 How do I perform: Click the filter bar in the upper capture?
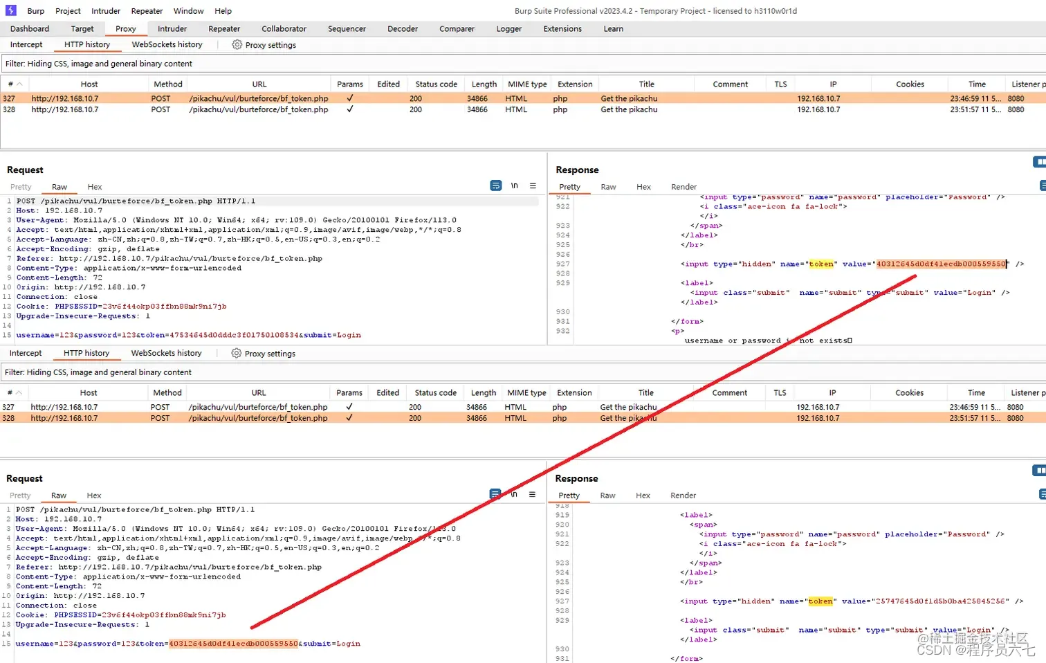pos(523,64)
